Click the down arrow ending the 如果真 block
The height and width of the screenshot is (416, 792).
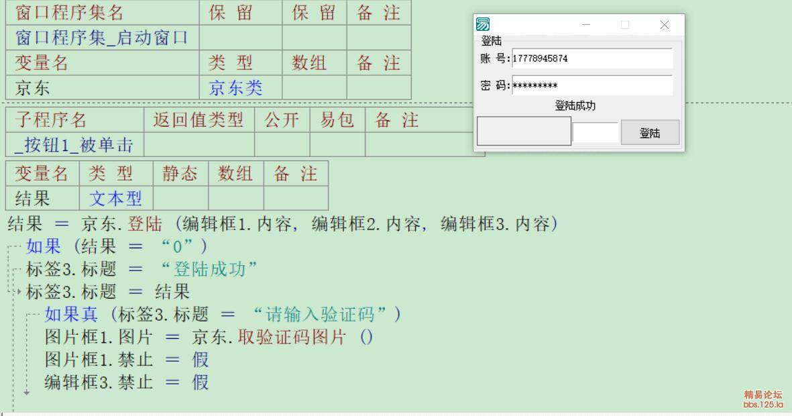point(27,393)
